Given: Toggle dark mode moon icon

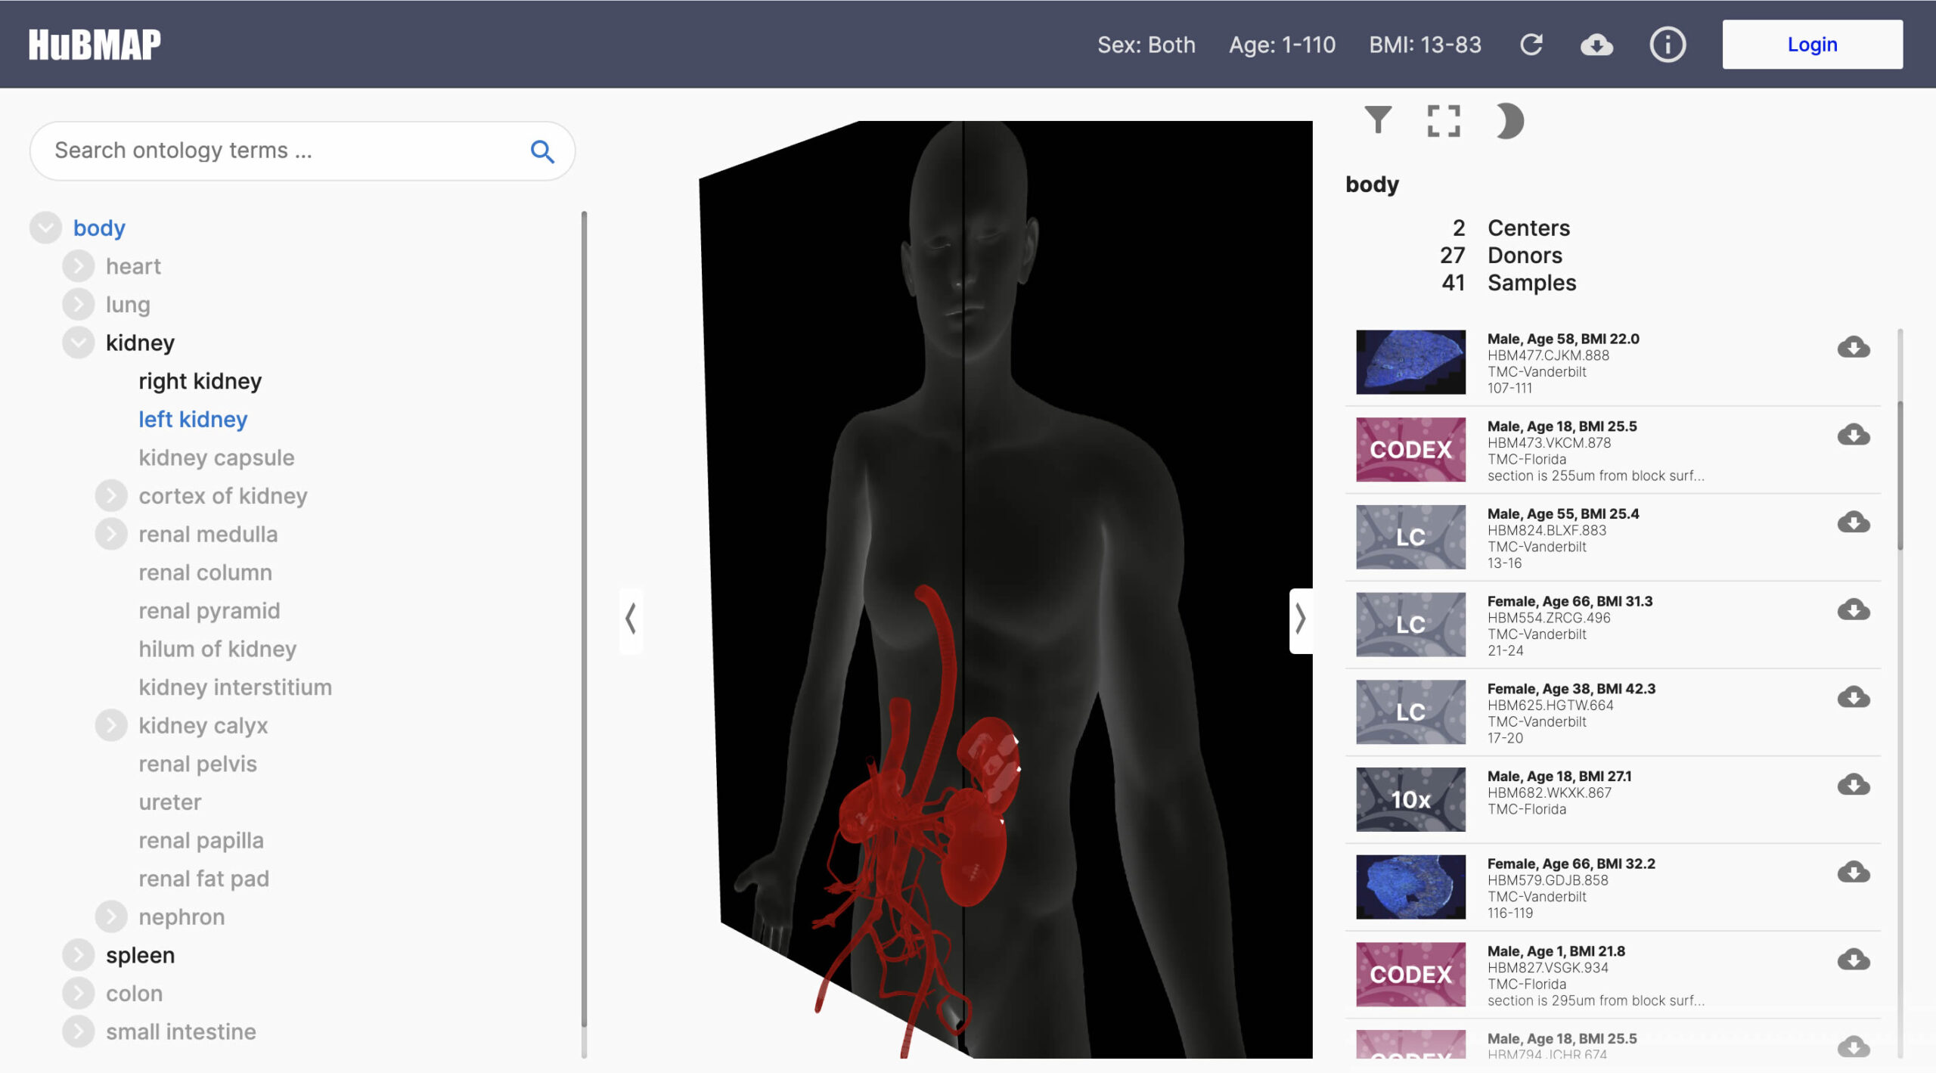Looking at the screenshot, I should point(1509,120).
